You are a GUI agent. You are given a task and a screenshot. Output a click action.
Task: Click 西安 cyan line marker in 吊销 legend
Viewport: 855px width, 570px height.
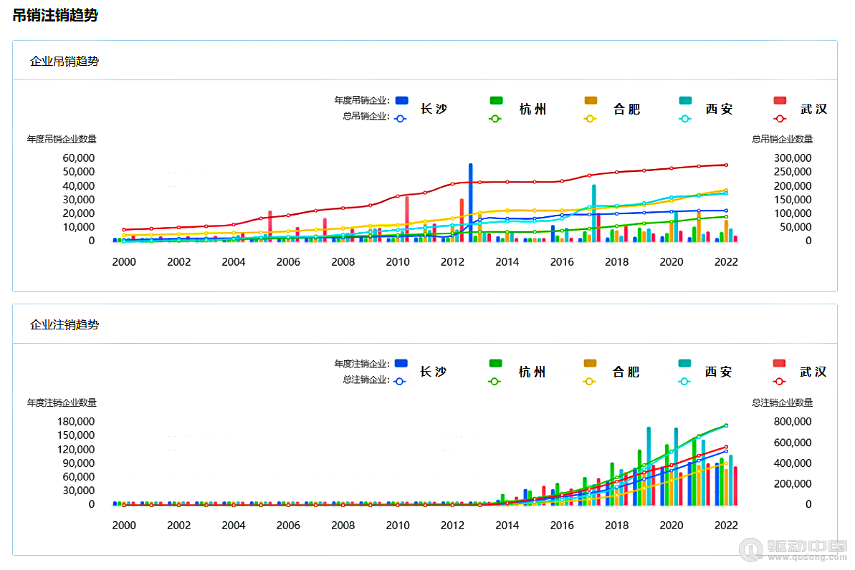(x=684, y=118)
